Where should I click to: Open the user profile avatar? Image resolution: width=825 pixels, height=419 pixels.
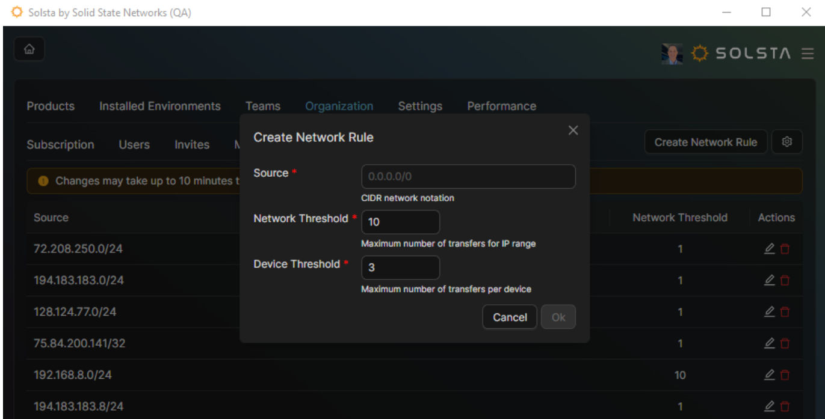(672, 54)
